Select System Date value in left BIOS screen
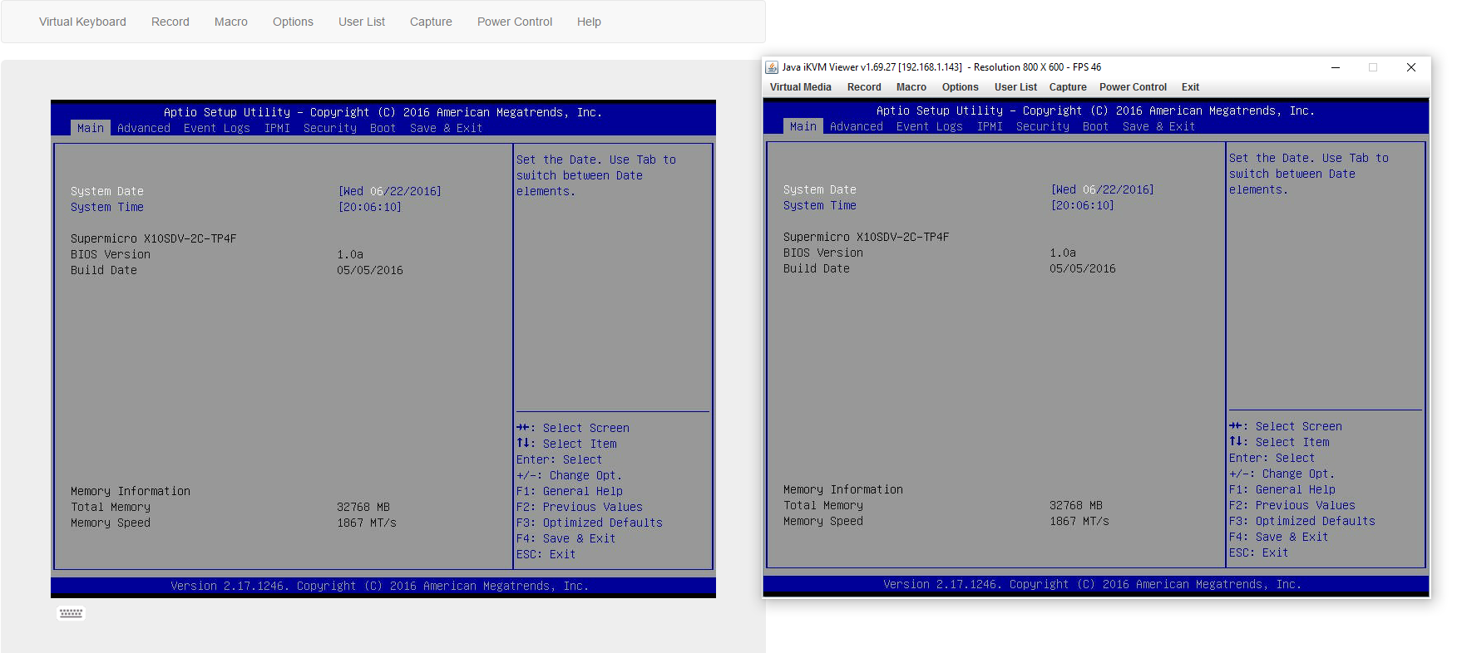 (x=389, y=191)
